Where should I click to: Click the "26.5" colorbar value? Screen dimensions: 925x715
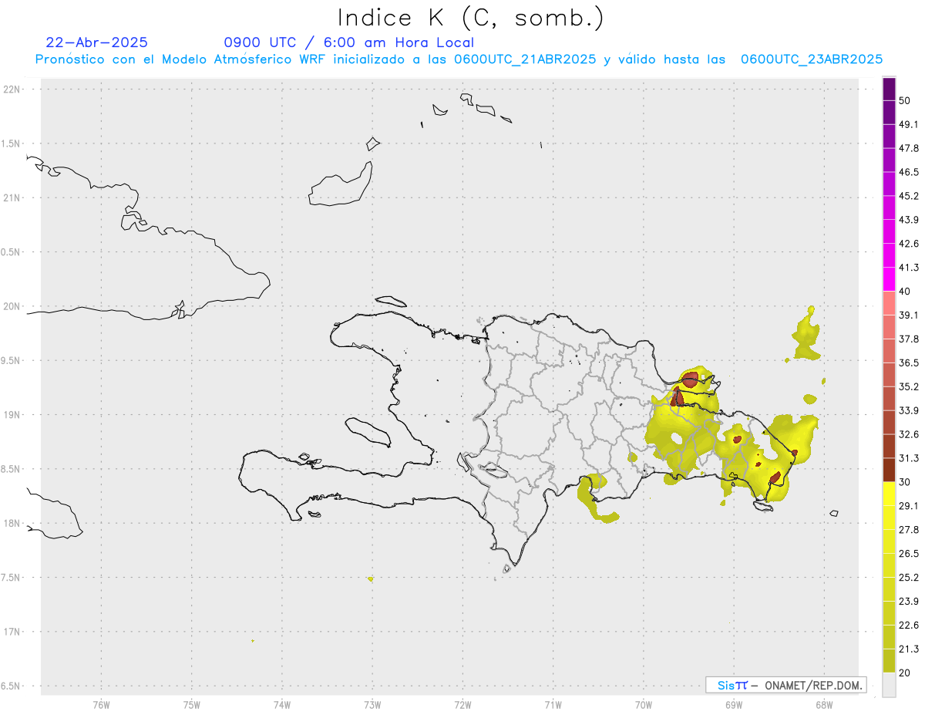pyautogui.click(x=908, y=554)
